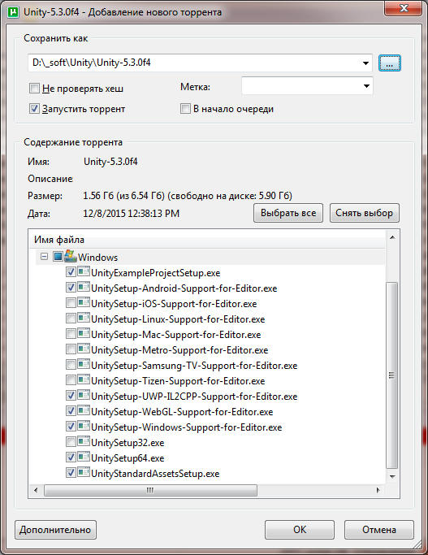The width and height of the screenshot is (428, 555).
Task: Uncheck the 'Запустить торрент' checkbox
Action: click(34, 108)
